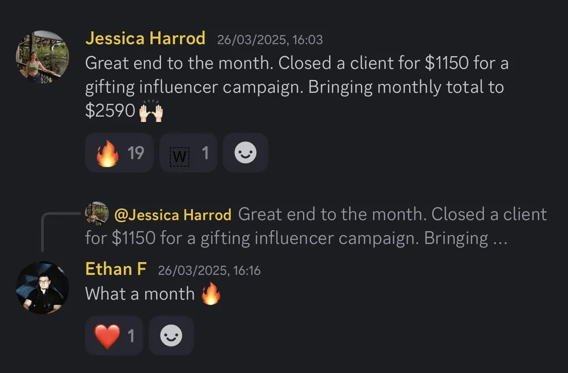Image resolution: width=568 pixels, height=373 pixels.
Task: Click the @Jessica Harrod reply mention
Action: (x=173, y=215)
